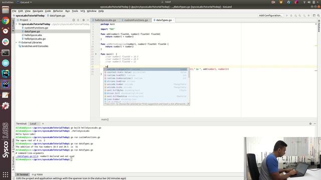
Task: Choose runtime.NumCPU() completion suggestion
Action: pyautogui.click(x=145, y=75)
